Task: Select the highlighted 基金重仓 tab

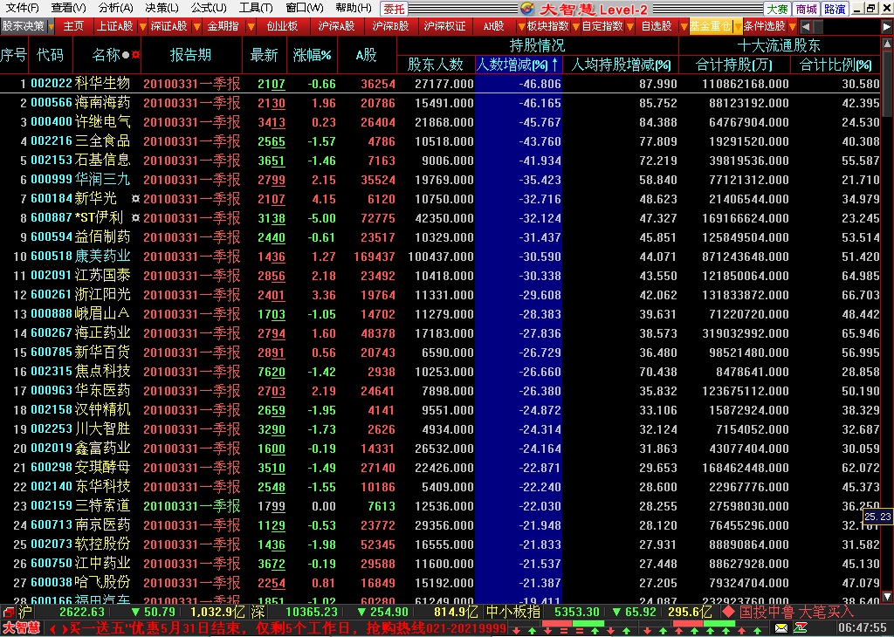Action: [x=710, y=26]
